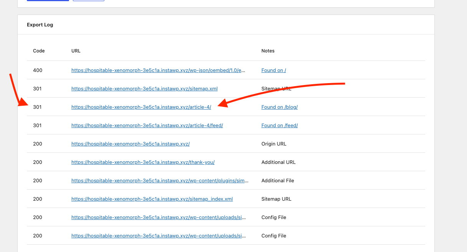467x252 pixels.
Task: Open the thank-you/ URL link
Action: 143,162
